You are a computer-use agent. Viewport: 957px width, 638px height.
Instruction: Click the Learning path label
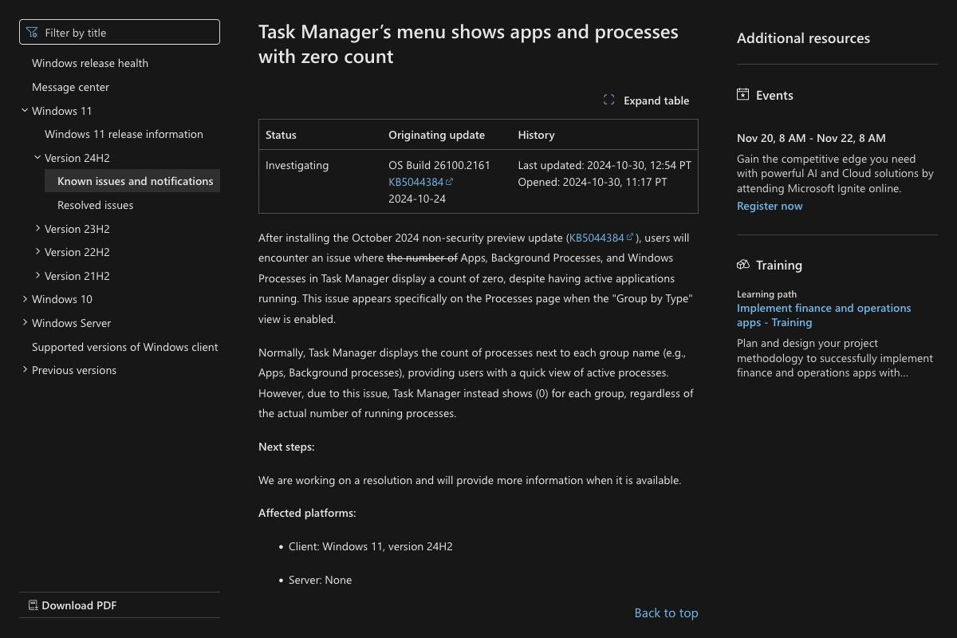[x=766, y=294]
